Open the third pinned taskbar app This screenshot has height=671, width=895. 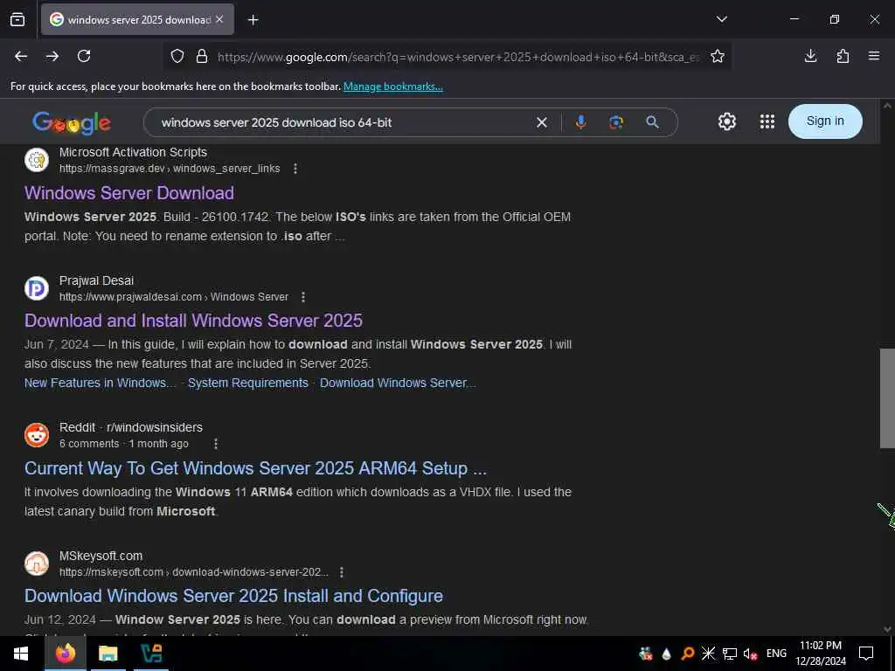151,654
